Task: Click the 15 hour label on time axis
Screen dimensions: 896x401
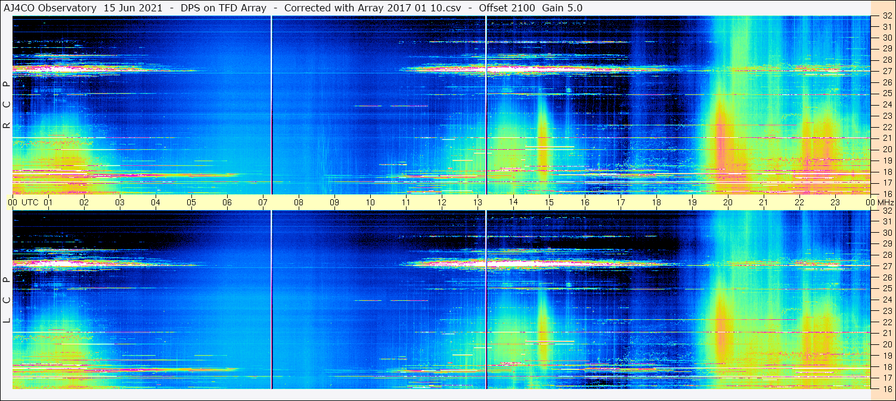Action: click(549, 202)
